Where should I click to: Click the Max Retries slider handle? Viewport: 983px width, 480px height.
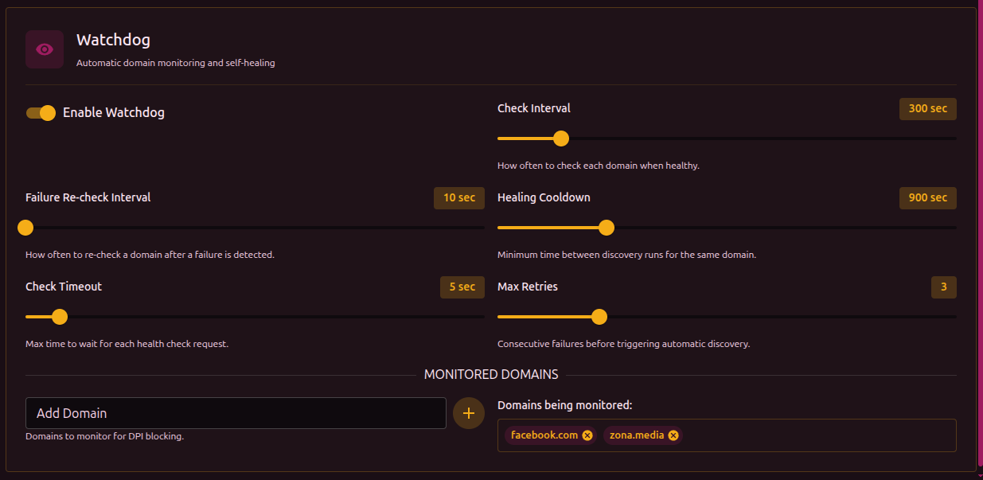tap(600, 317)
